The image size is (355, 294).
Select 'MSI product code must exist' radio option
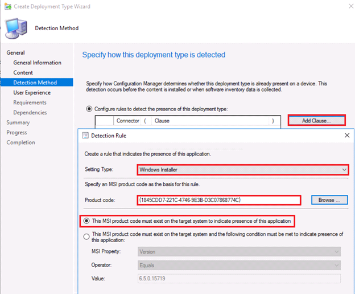(86, 220)
